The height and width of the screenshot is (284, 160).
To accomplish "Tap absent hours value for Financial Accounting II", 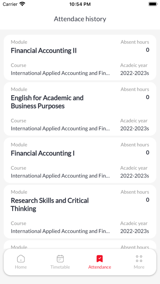I will [x=147, y=50].
